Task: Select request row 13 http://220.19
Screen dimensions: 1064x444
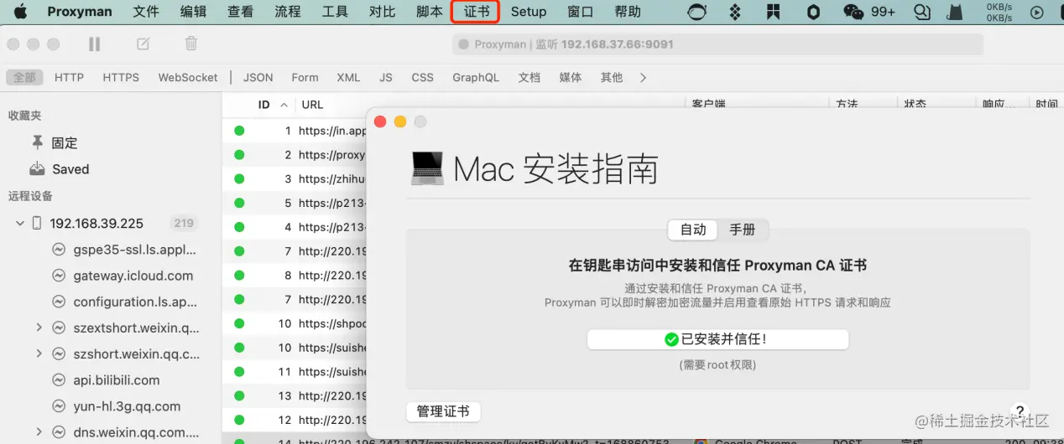Action: [295, 395]
